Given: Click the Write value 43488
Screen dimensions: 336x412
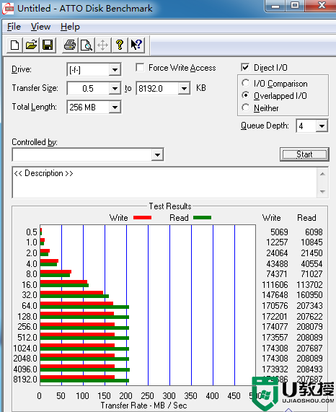Looking at the screenshot, I should [277, 263].
